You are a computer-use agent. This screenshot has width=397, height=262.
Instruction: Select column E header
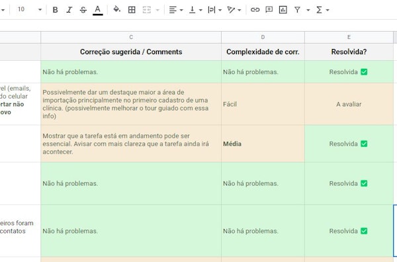(349, 37)
